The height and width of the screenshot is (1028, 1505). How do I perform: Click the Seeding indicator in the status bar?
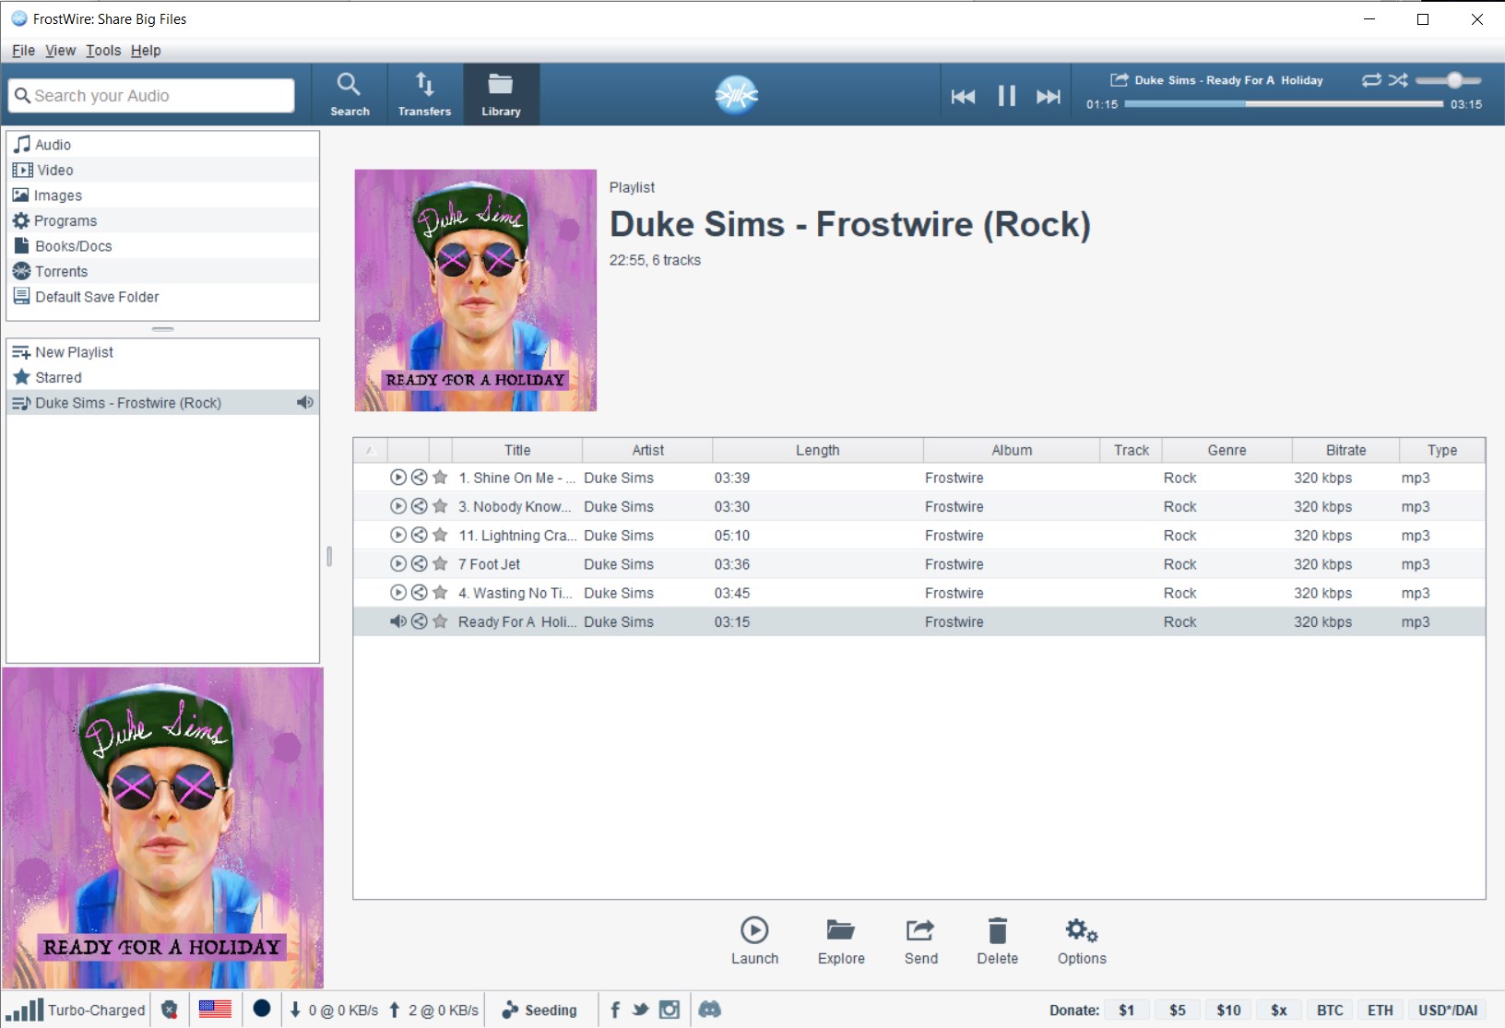point(540,1010)
